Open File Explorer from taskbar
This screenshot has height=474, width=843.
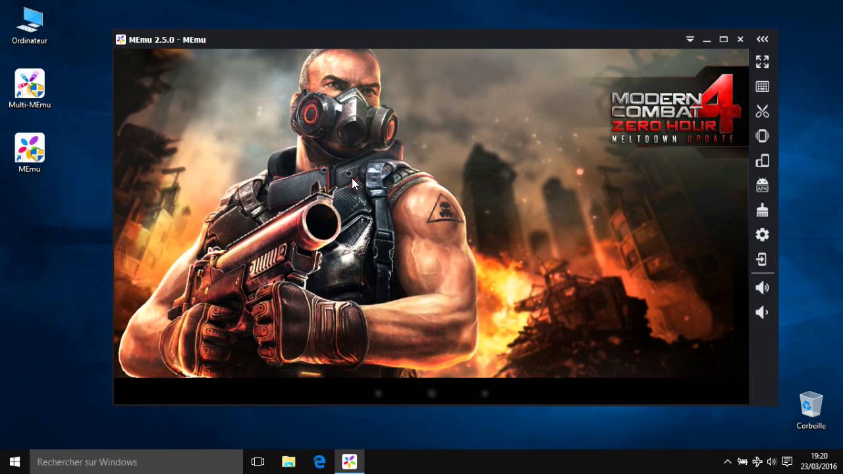tap(288, 461)
